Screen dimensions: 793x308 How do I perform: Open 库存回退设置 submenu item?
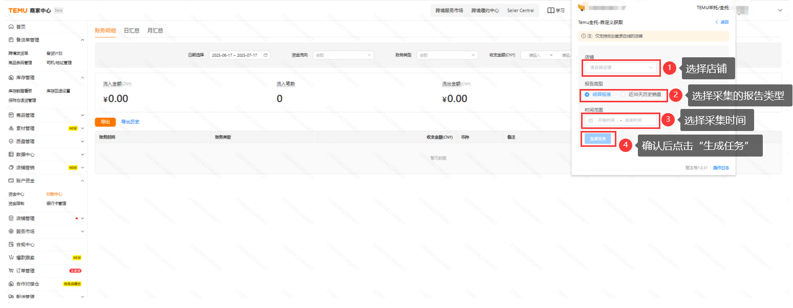pyautogui.click(x=58, y=91)
